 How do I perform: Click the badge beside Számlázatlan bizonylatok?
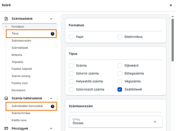click(53, 106)
